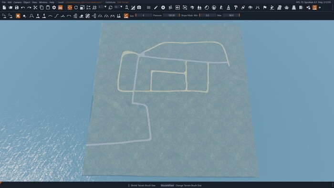The height and width of the screenshot is (188, 334).
Task: Expand the toolbar overflow chevron
Action: pos(320,8)
